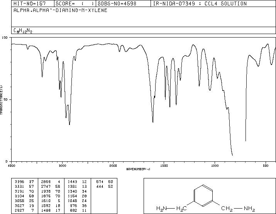This screenshot has height=214, width=276.
Task: Click the right NH2 group in the structure
Action: click(x=249, y=209)
